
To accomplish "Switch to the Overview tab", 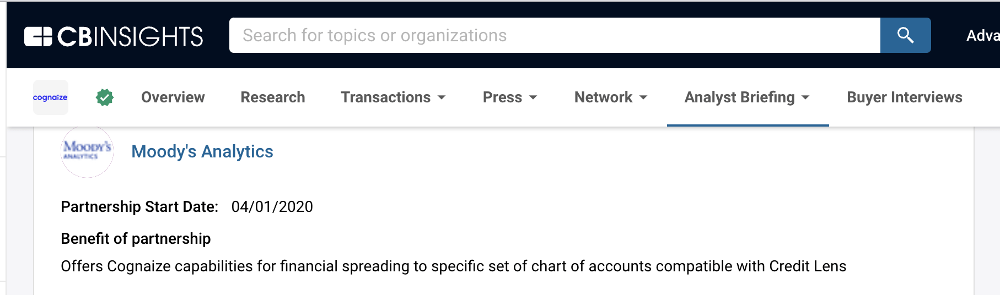I will 173,97.
